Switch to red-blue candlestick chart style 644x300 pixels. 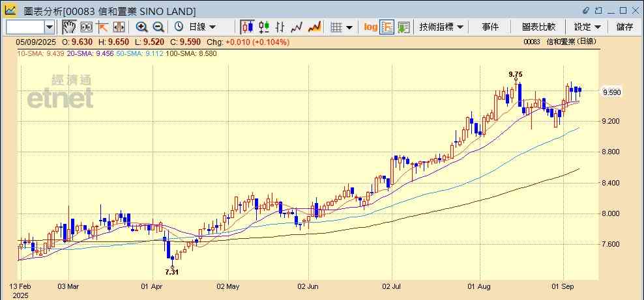point(247,27)
